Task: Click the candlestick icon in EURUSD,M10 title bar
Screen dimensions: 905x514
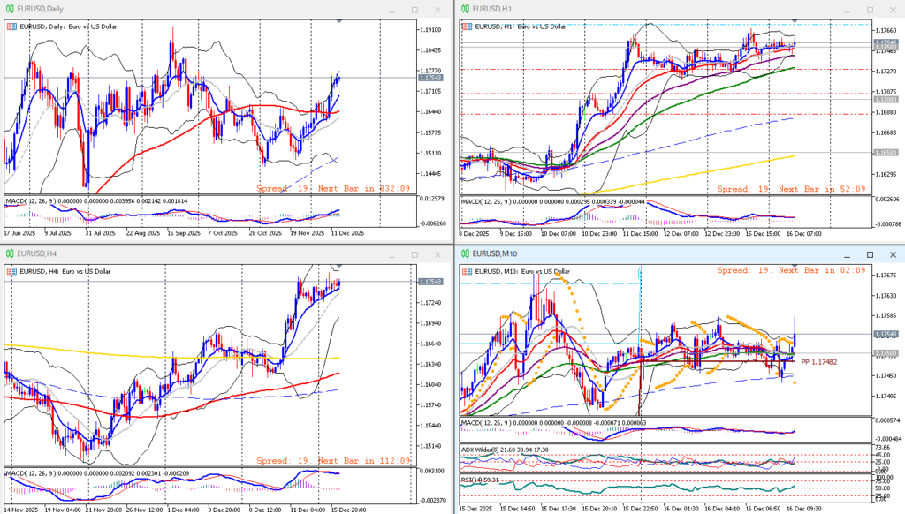Action: click(x=463, y=253)
